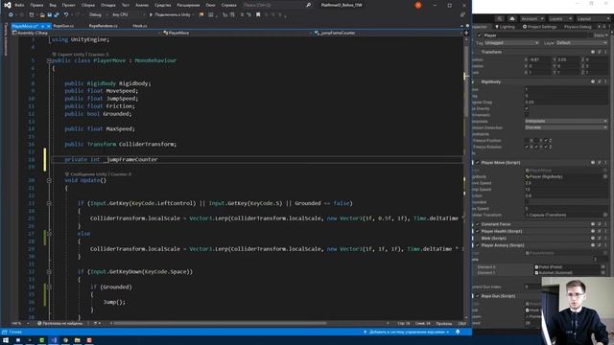Open Player Move script context menu icon

pos(605,162)
